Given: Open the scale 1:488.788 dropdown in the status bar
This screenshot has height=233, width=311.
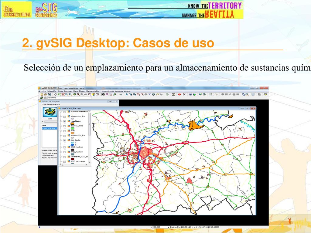Looking at the screenshot, I should point(168,227).
